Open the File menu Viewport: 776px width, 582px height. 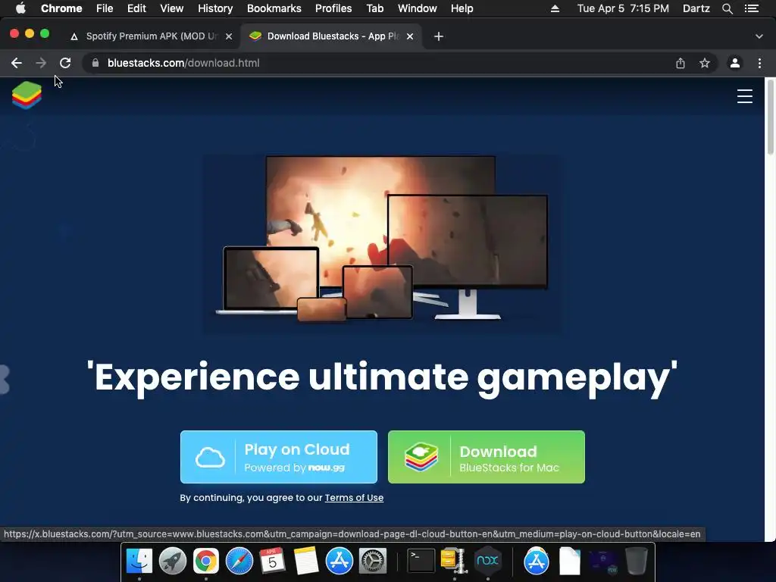tap(105, 8)
